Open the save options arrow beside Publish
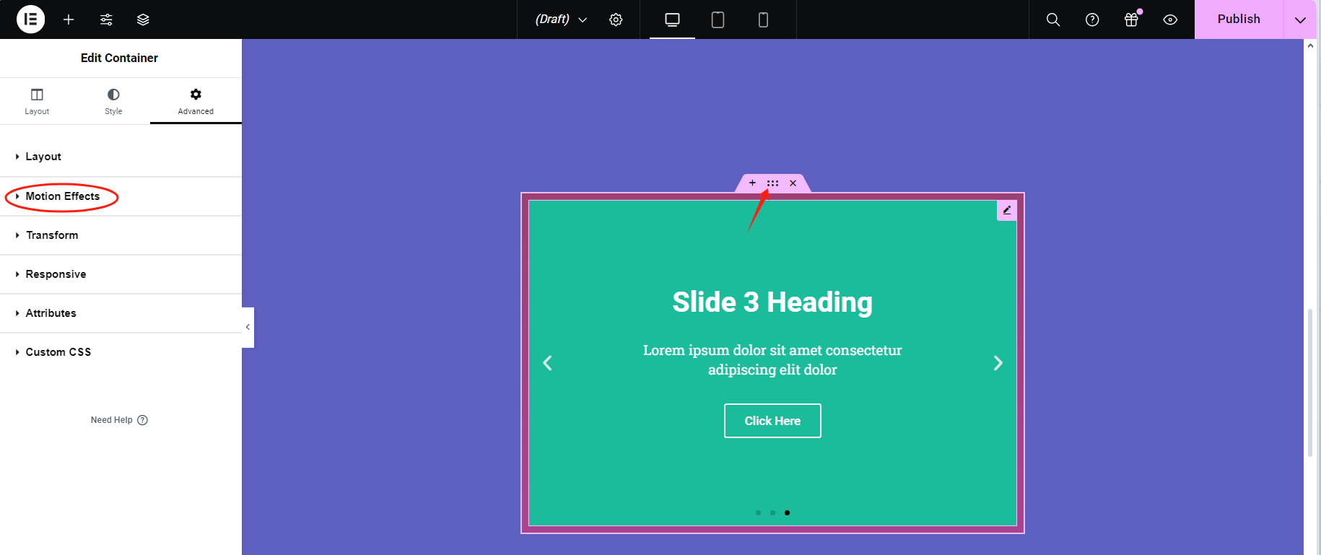This screenshot has width=1321, height=555. coord(1300,19)
